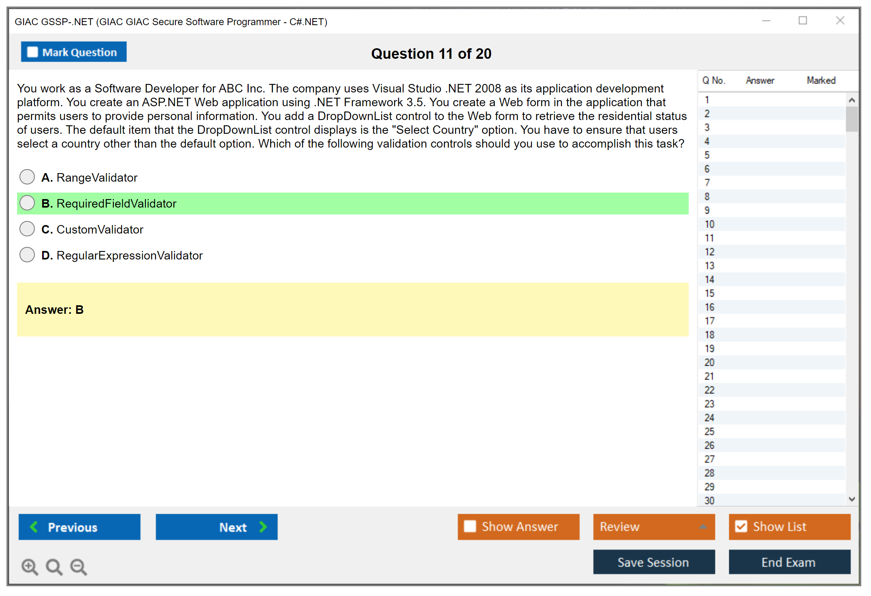Image resolution: width=871 pixels, height=596 pixels.
Task: Click the green right arrow on Next
Action: (x=263, y=527)
